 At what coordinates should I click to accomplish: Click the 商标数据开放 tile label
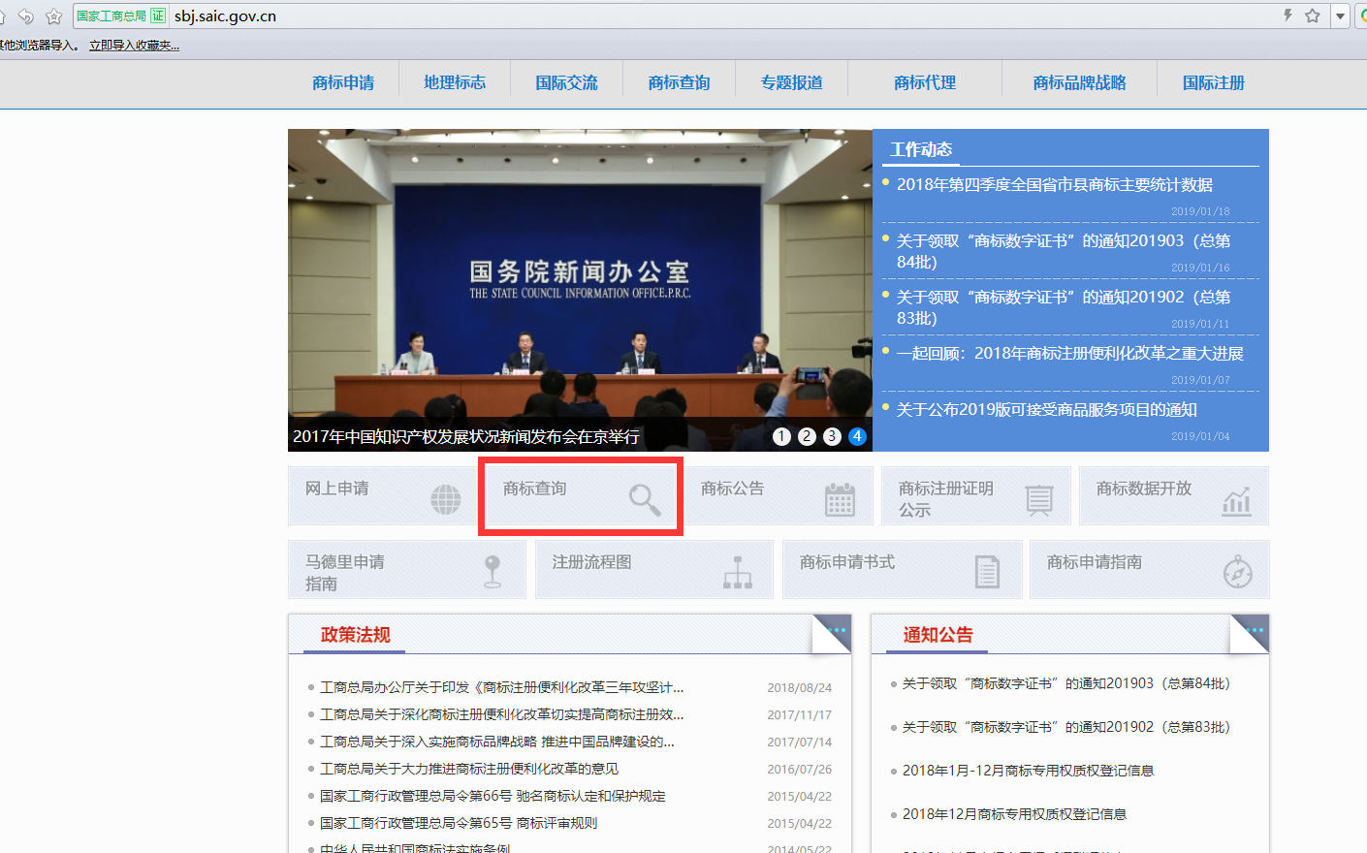pos(1144,489)
